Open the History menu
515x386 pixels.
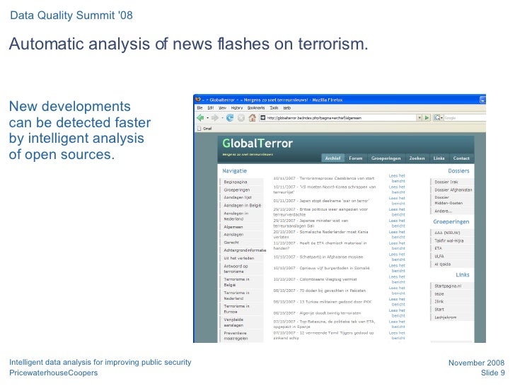236,108
